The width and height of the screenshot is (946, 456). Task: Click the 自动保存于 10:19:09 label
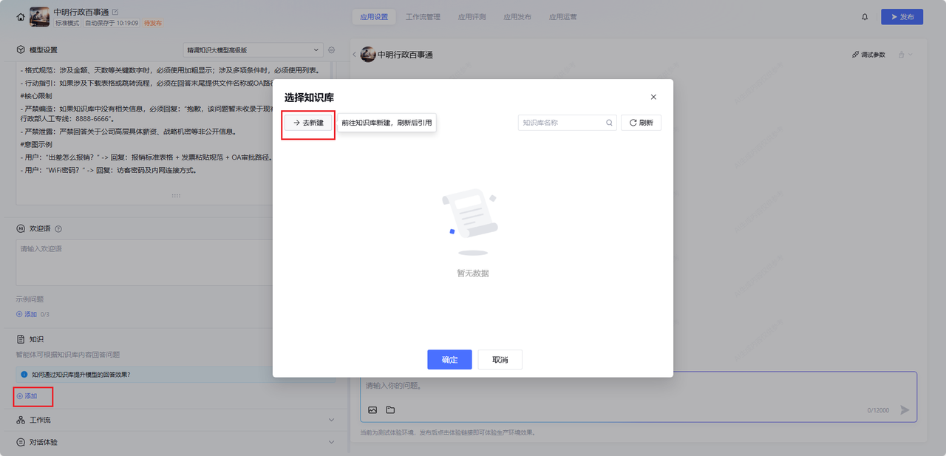pyautogui.click(x=112, y=23)
